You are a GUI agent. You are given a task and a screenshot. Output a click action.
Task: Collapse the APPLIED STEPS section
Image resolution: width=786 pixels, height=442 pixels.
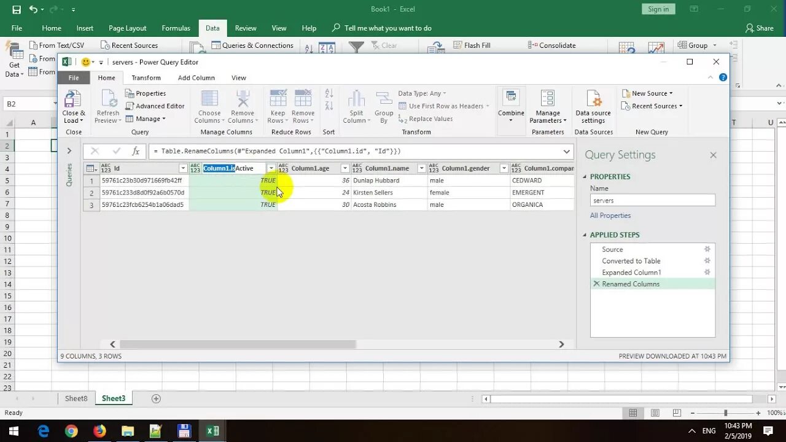point(585,235)
